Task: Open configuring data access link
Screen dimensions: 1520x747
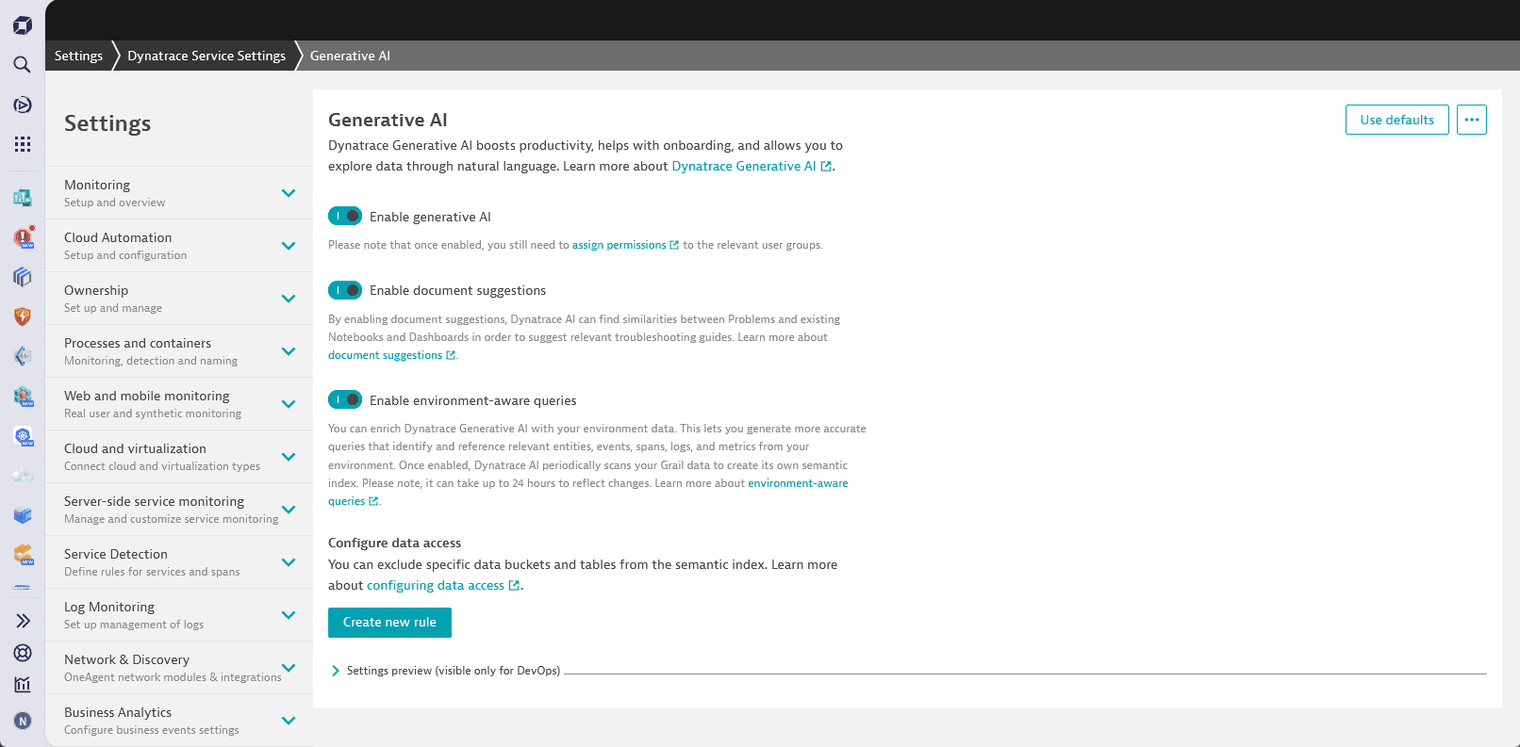Action: pos(436,586)
